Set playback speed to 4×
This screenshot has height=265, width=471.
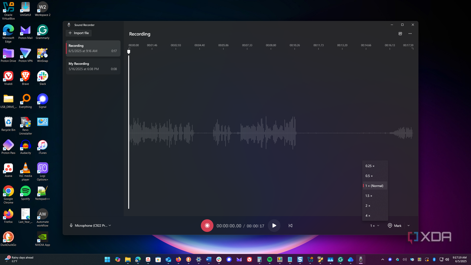point(375,216)
